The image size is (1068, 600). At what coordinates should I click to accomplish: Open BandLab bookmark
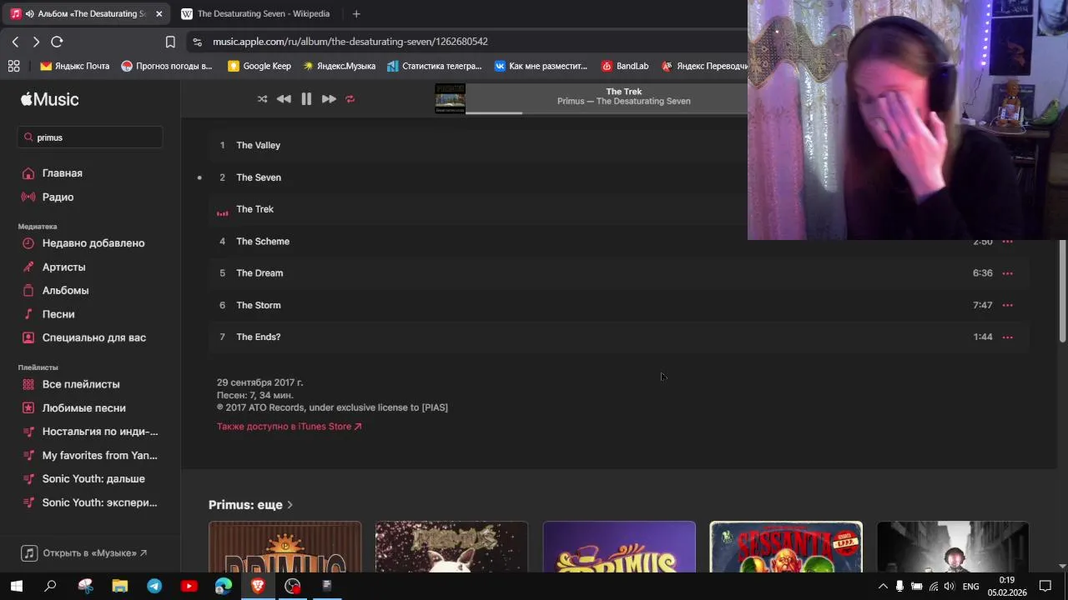pyautogui.click(x=625, y=66)
